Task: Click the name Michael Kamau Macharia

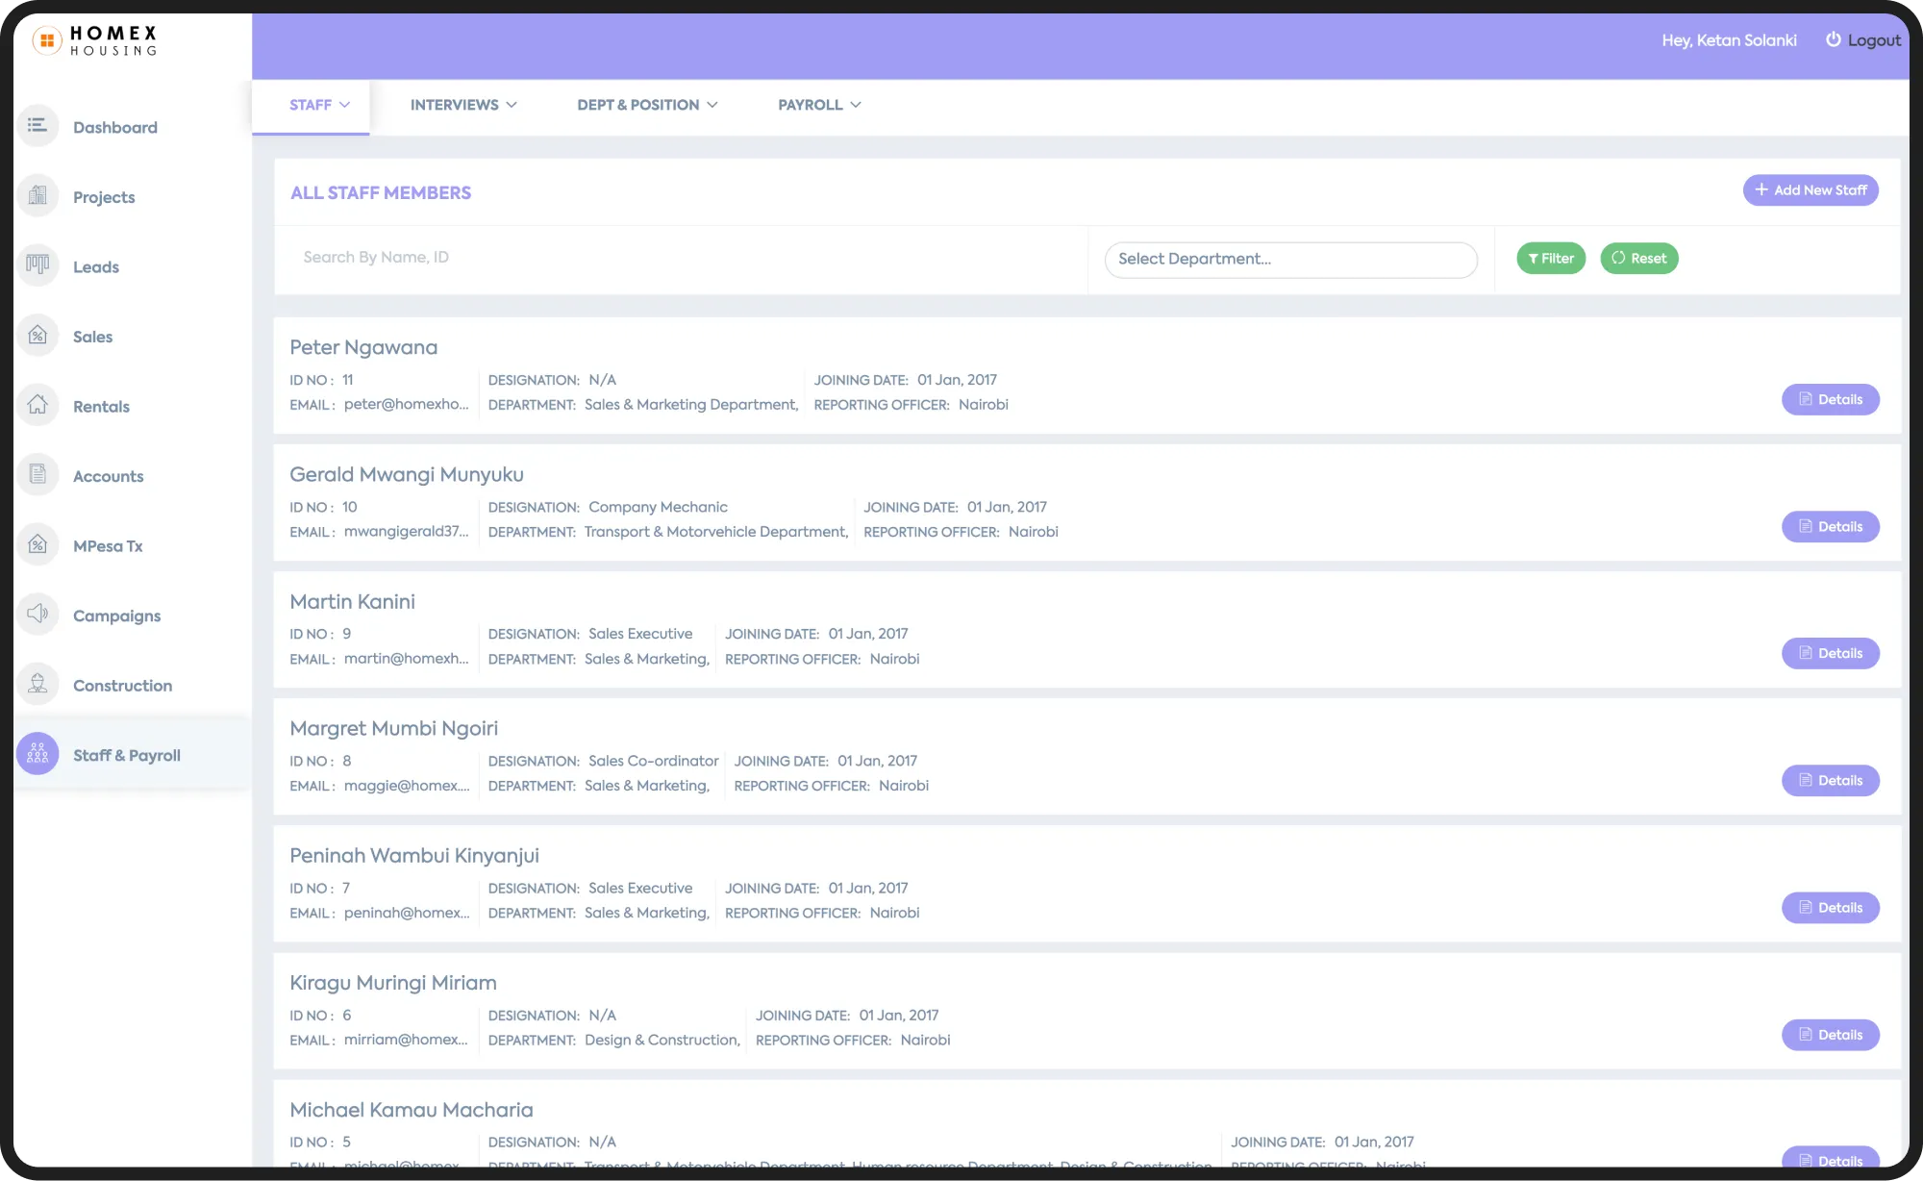Action: 412,1109
